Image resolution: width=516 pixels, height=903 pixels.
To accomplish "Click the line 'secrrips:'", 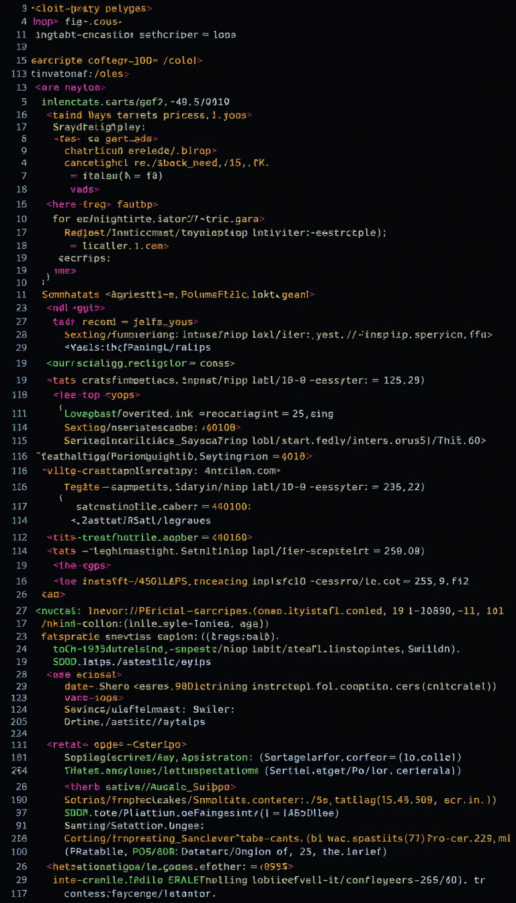I will point(85,258).
